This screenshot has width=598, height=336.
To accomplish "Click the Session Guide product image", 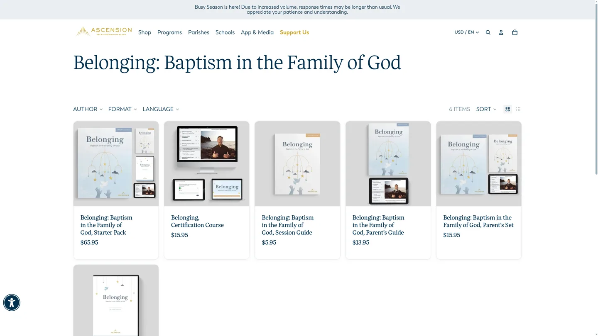I will 297,164.
